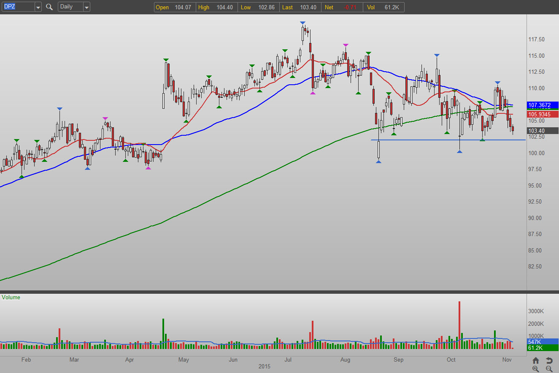Image resolution: width=559 pixels, height=373 pixels.
Task: Click the Volume panel title label
Action: (11, 297)
